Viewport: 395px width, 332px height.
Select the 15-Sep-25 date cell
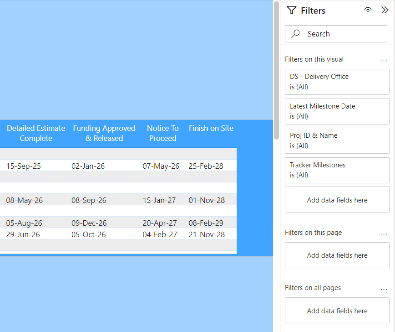pos(23,166)
